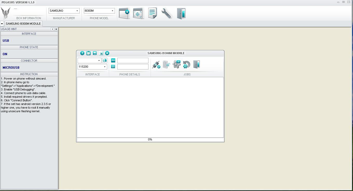Click the USAGE HINT panel title
The width and height of the screenshot is (353, 191).
(9, 29)
